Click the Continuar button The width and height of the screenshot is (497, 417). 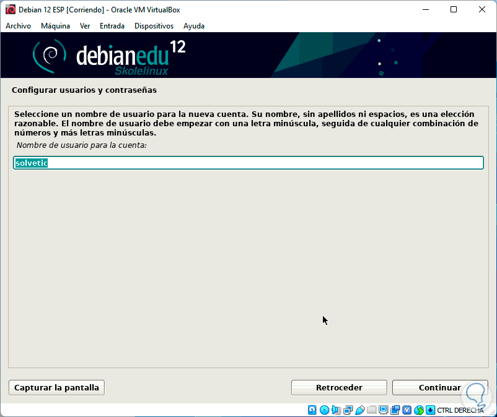[440, 387]
